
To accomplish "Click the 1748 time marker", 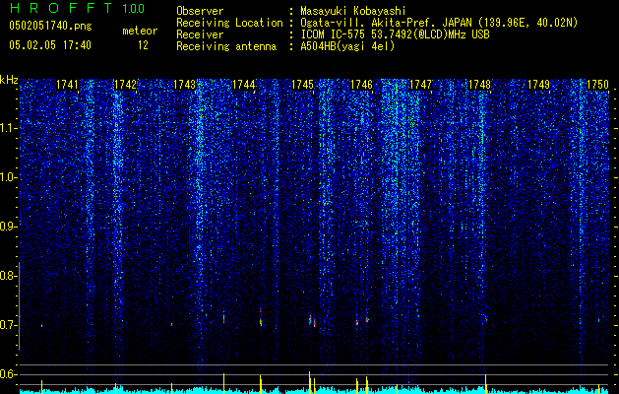I will pos(479,84).
